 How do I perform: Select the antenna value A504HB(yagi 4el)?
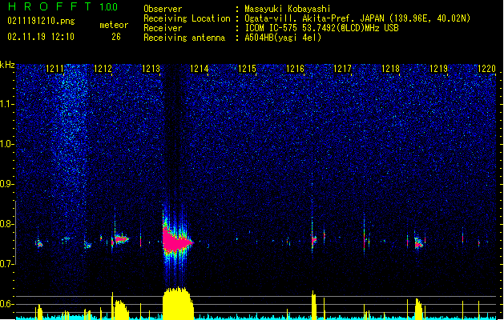click(x=283, y=38)
